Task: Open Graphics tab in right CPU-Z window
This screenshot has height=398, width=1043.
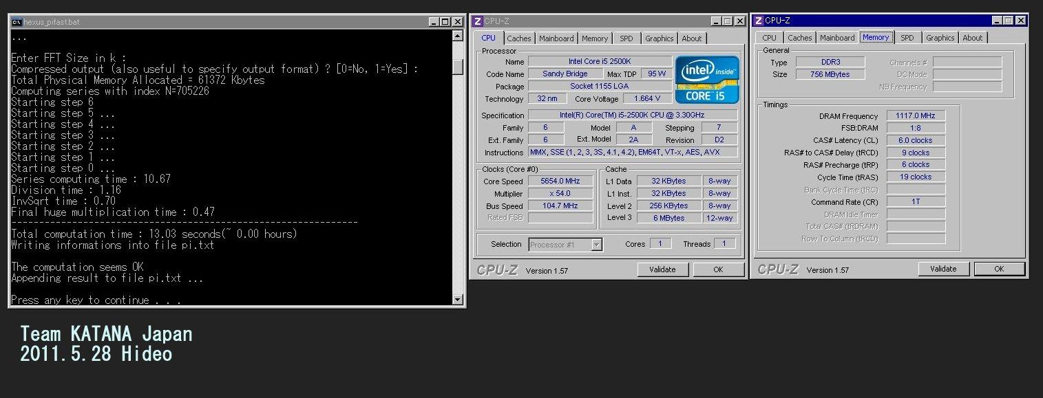Action: tap(940, 38)
